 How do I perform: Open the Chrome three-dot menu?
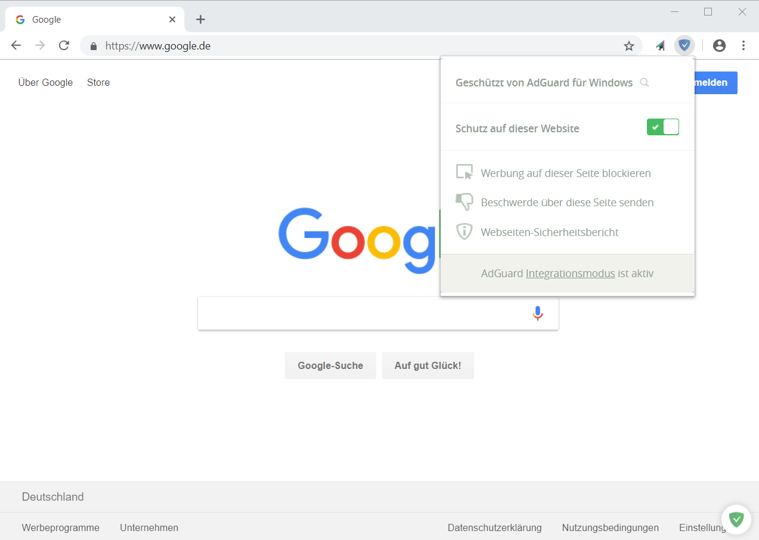(743, 45)
